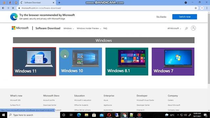Open the FAQ menu item
The width and height of the screenshot is (210, 118).
105,29
